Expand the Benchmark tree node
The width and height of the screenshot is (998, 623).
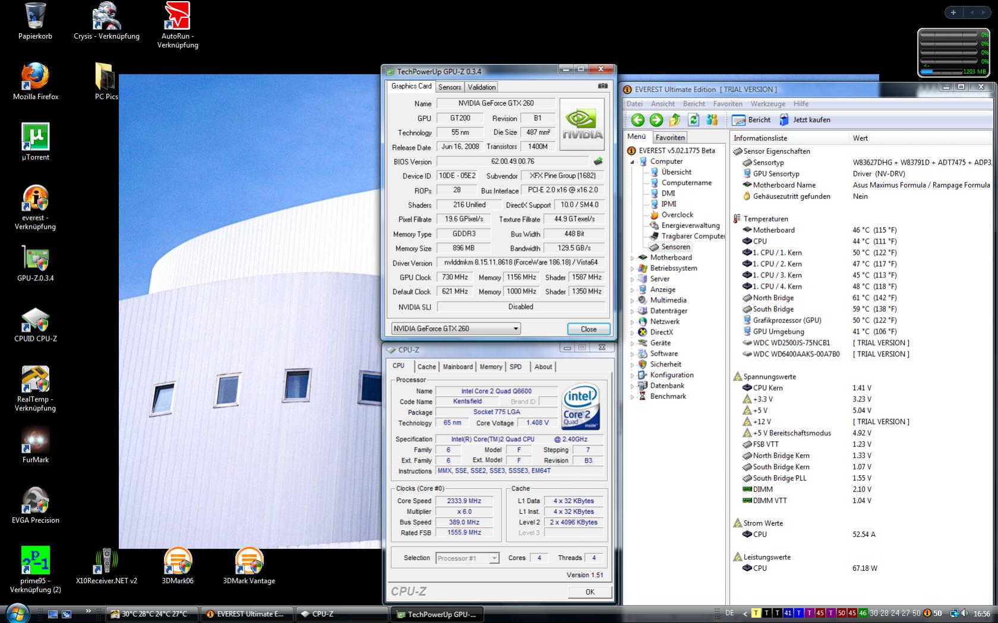pyautogui.click(x=632, y=397)
